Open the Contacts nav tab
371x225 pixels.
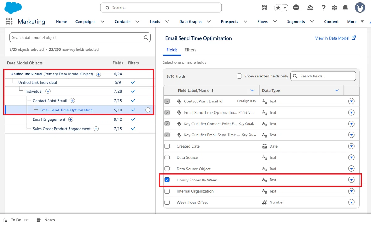(122, 22)
